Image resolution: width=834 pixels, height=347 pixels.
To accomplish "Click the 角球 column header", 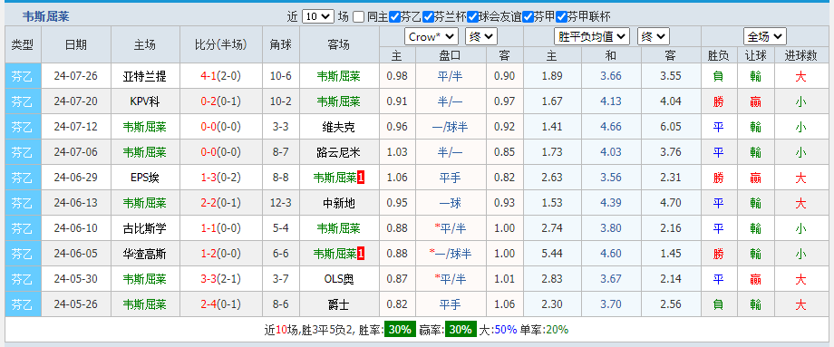I will coord(281,44).
